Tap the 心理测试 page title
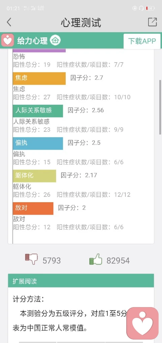This screenshot has width=162, height=343. click(x=81, y=23)
